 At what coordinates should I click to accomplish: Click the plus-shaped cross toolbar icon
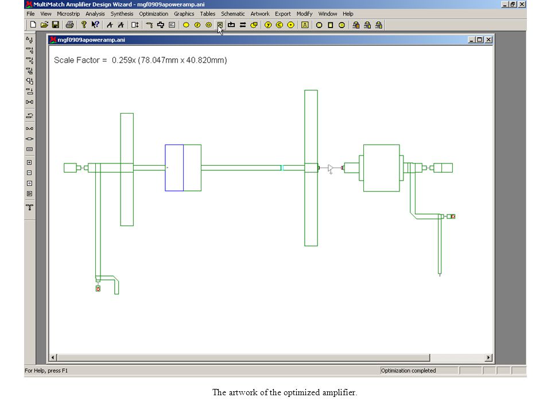(161, 25)
